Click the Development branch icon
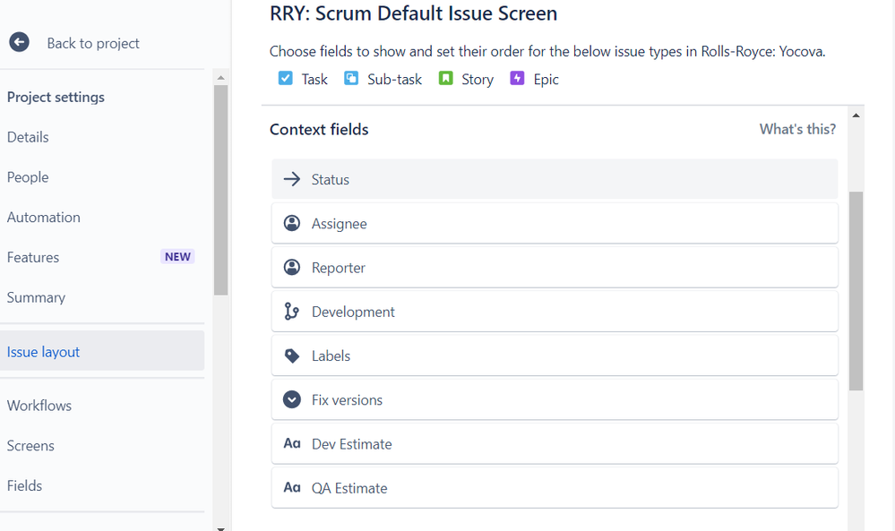 pos(292,312)
